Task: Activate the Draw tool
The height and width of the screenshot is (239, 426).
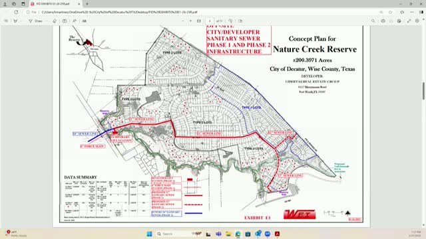Action: 35,21
